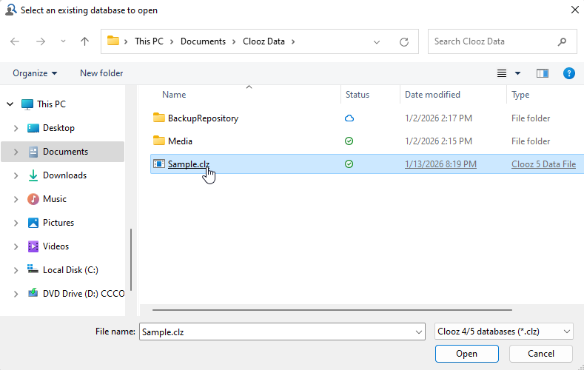Viewport: 584px width, 370px height.
Task: Open the Organize menu
Action: pos(35,73)
